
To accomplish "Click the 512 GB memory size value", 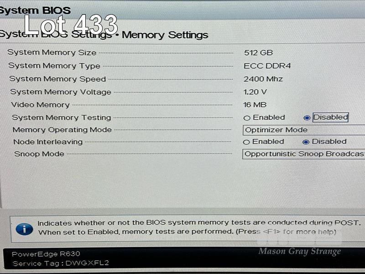I will click(258, 53).
